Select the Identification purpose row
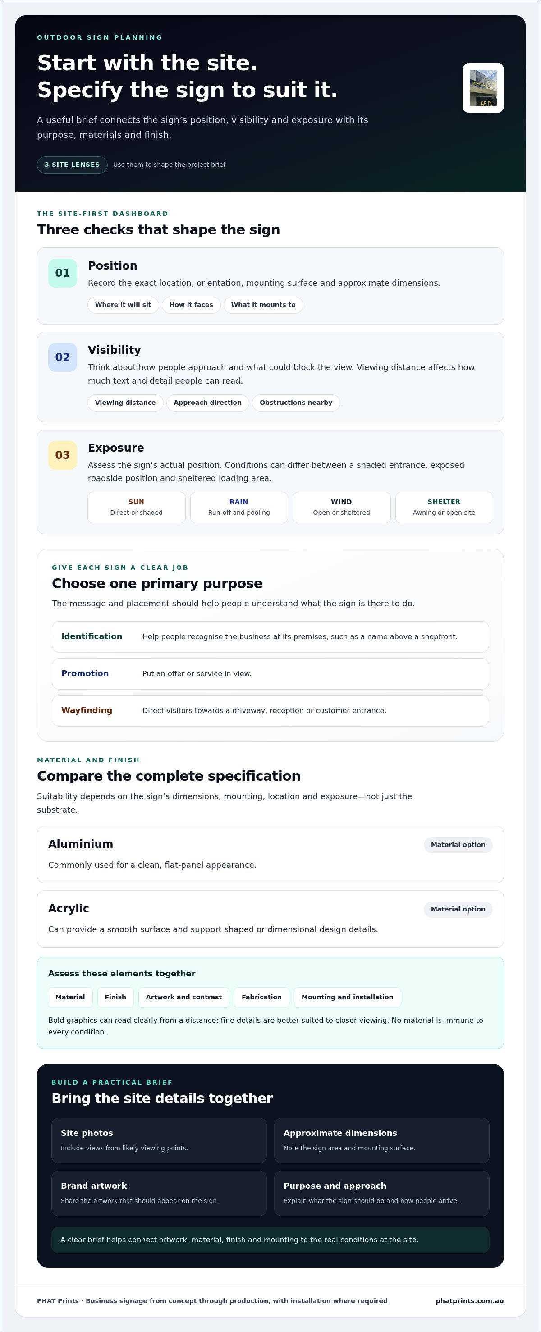The height and width of the screenshot is (1332, 541). click(270, 637)
